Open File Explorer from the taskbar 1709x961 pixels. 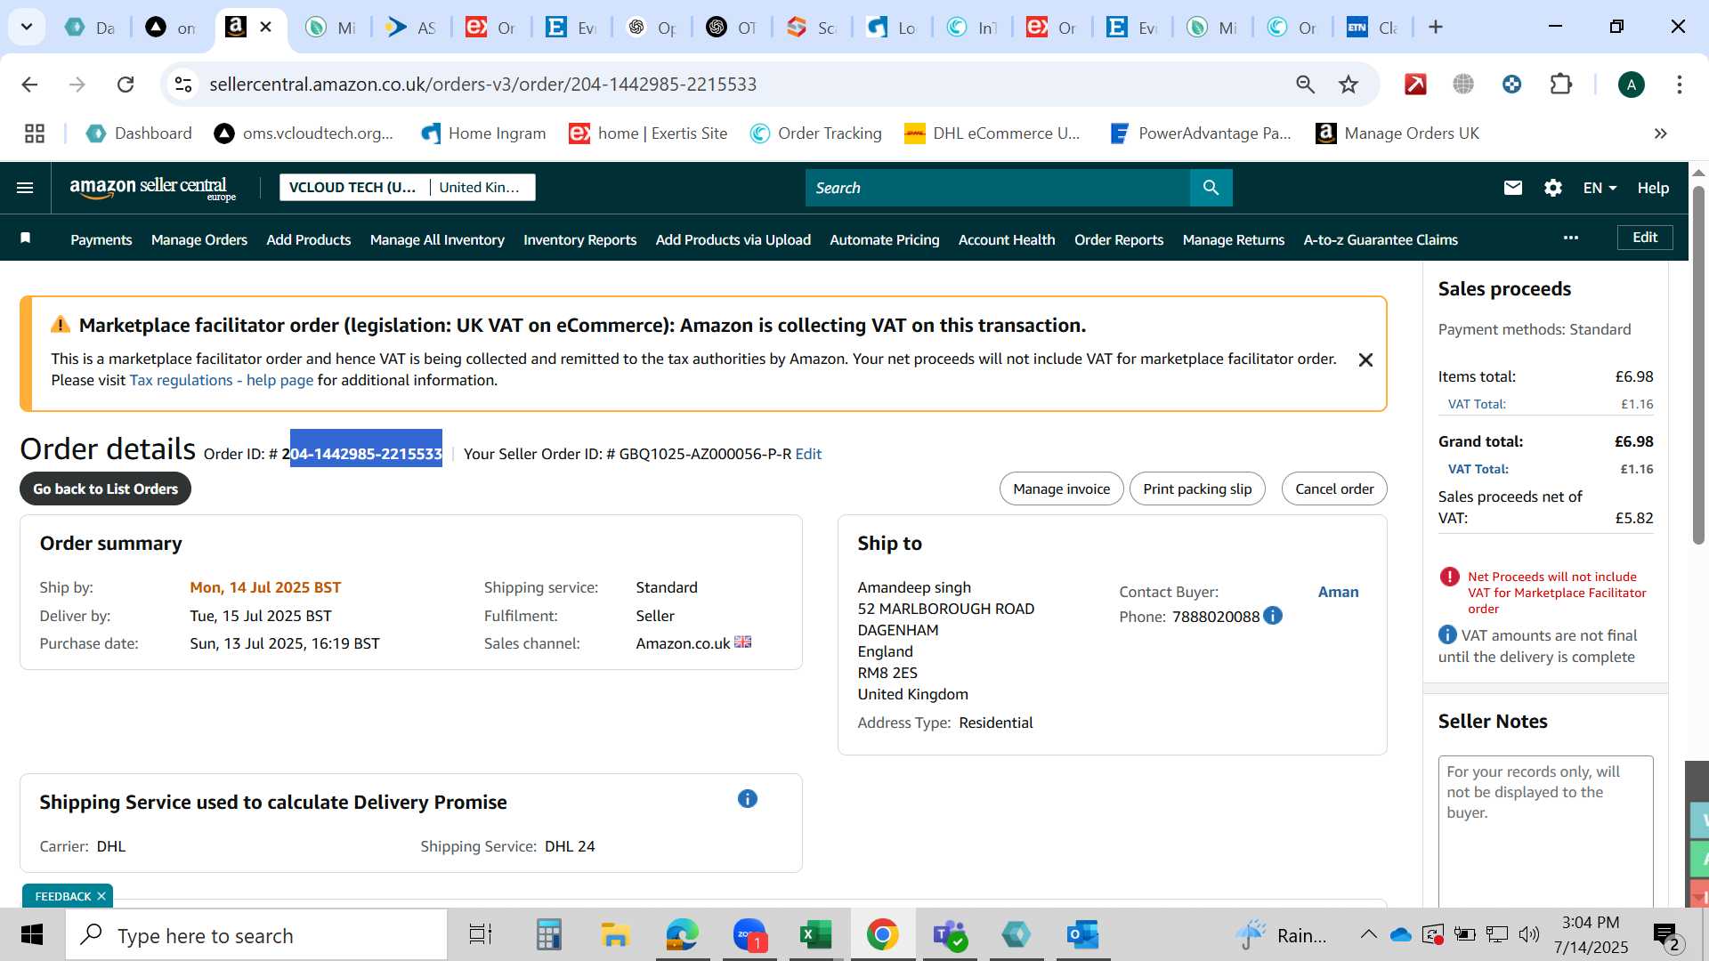point(615,935)
